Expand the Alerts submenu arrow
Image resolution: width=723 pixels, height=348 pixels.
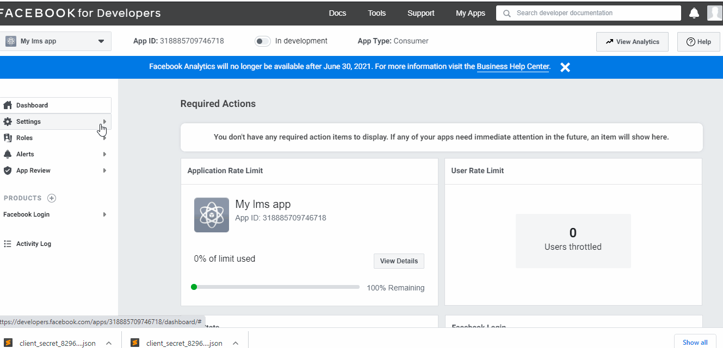click(x=104, y=154)
